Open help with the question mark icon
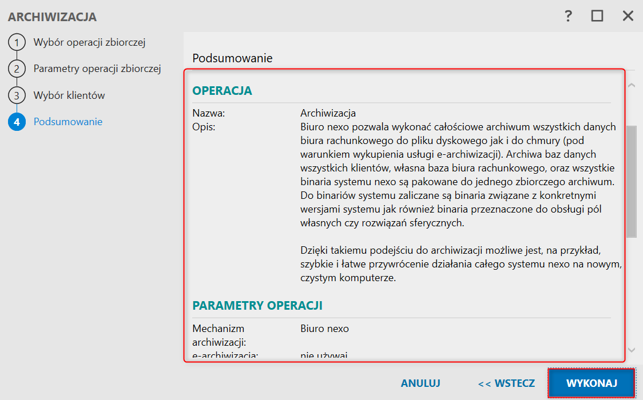 pos(568,16)
